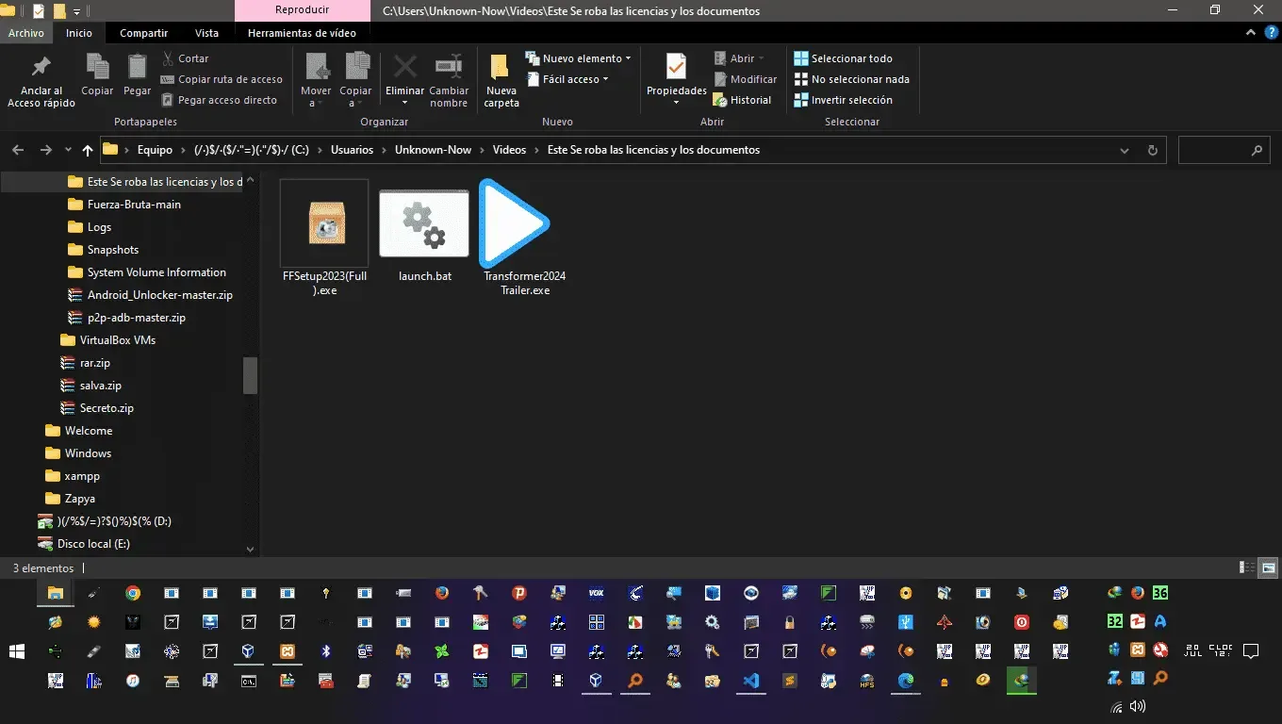This screenshot has height=724, width=1282.
Task: Switch to the Compartir tab
Action: [x=143, y=33]
